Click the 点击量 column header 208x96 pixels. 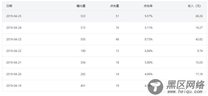[x=114, y=6]
